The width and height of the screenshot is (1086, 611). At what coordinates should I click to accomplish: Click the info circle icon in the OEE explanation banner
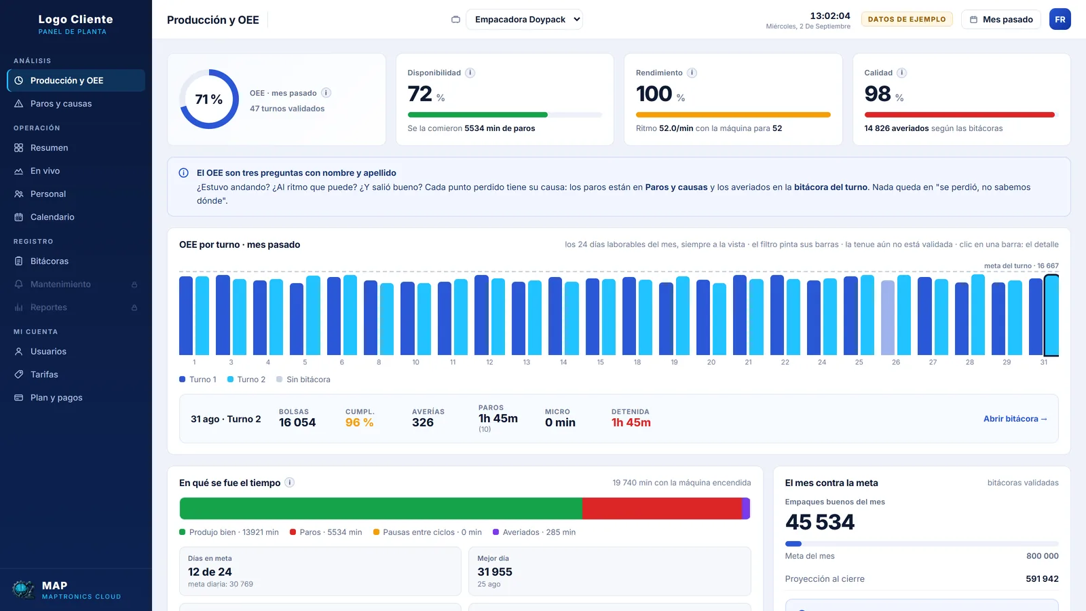point(183,173)
